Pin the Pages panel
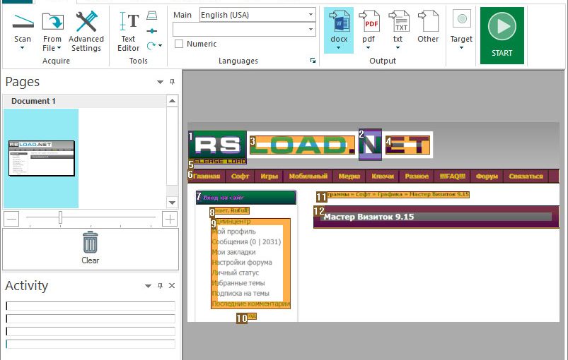Viewport: 568px width, 360px height. tap(173, 82)
